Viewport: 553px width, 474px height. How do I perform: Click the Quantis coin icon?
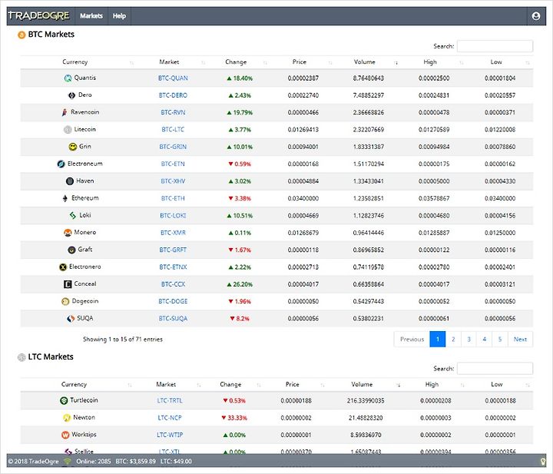[68, 78]
